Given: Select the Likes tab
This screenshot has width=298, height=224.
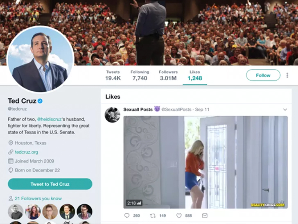Looking at the screenshot, I should pyautogui.click(x=195, y=75).
